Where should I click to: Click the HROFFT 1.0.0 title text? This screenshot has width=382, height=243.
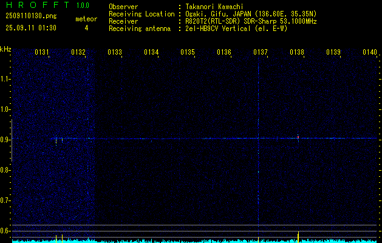pyautogui.click(x=48, y=5)
